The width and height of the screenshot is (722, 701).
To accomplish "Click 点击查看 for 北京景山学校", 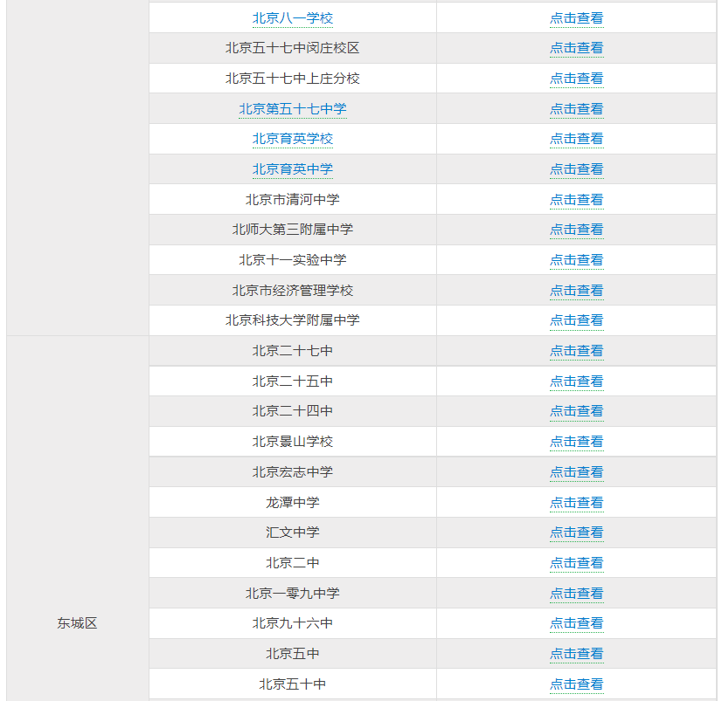I will tap(577, 442).
